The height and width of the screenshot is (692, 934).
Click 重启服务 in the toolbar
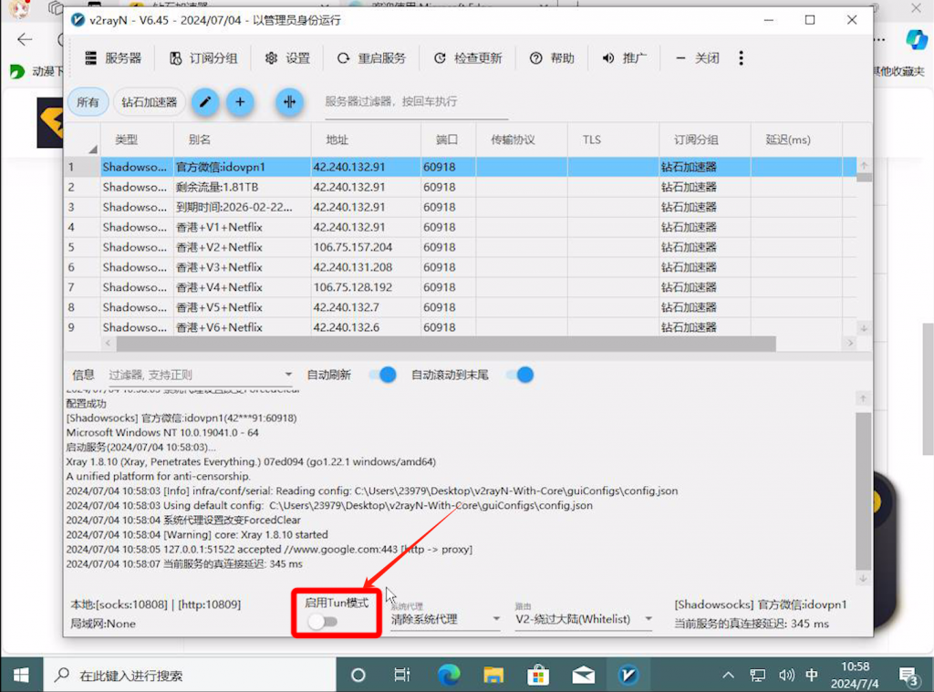[x=372, y=57]
